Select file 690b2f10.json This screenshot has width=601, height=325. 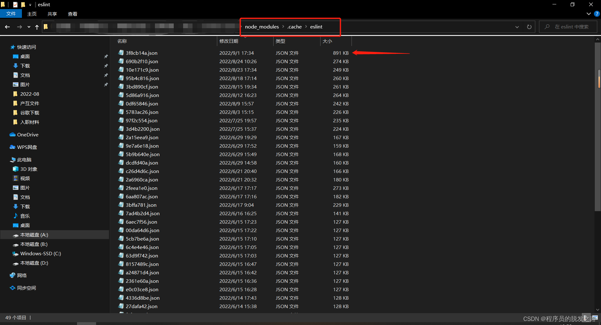pos(142,61)
